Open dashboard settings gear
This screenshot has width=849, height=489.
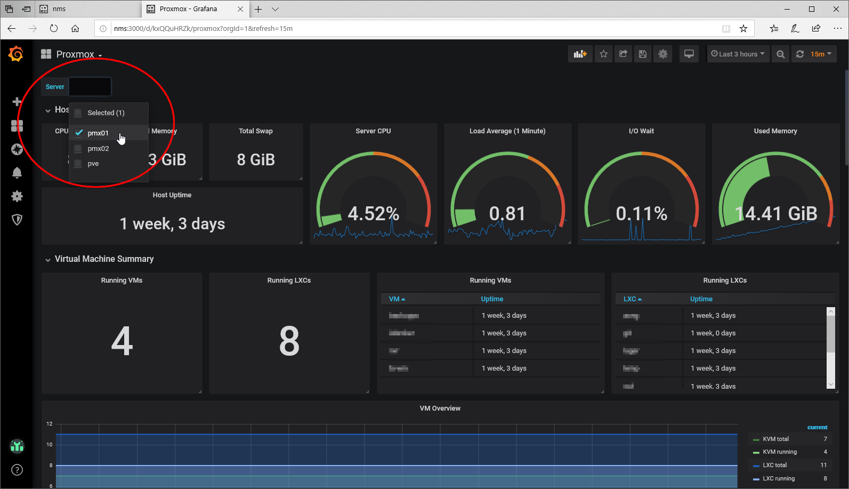(662, 54)
